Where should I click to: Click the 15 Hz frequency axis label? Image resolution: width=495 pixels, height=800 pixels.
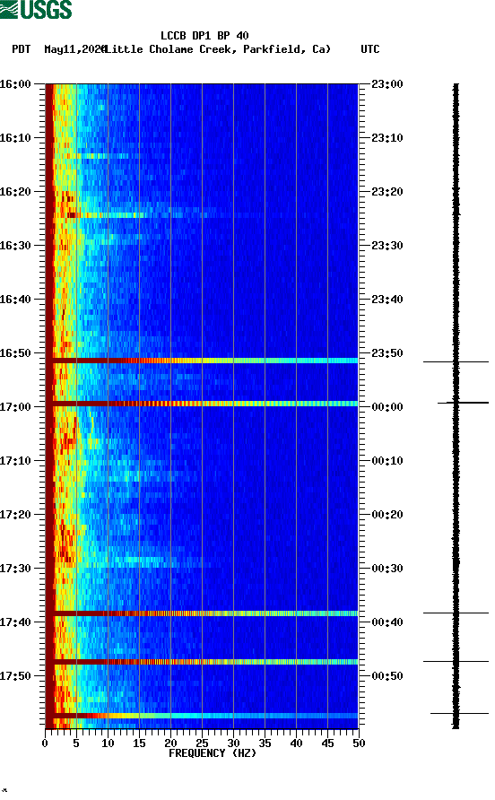point(139,743)
